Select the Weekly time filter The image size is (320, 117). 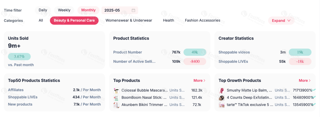tap(64, 10)
